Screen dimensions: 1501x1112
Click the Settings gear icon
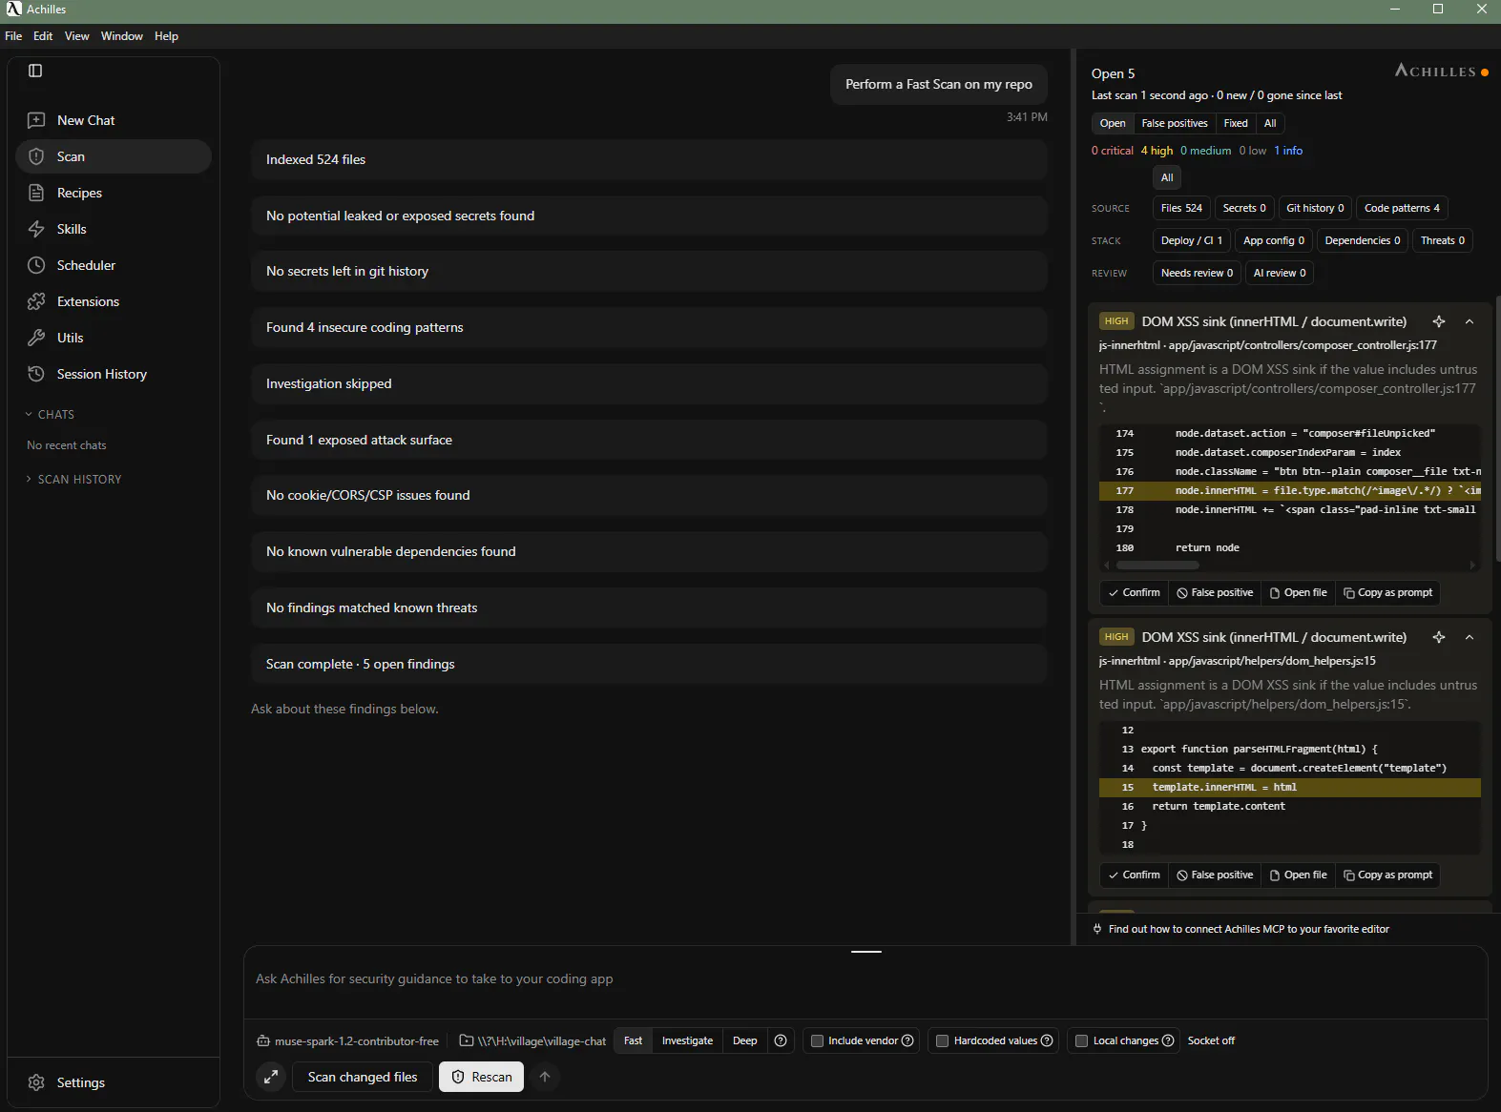tap(36, 1082)
